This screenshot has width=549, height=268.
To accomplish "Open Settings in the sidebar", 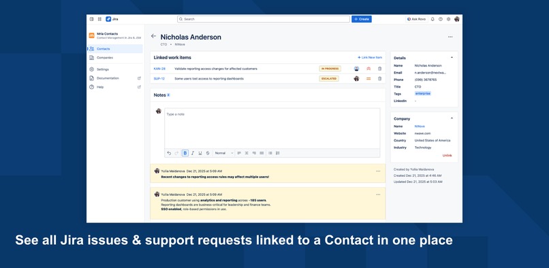I will (115, 69).
